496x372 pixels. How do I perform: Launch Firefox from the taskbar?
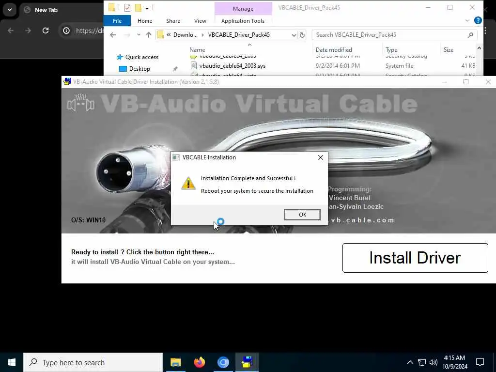(199, 362)
